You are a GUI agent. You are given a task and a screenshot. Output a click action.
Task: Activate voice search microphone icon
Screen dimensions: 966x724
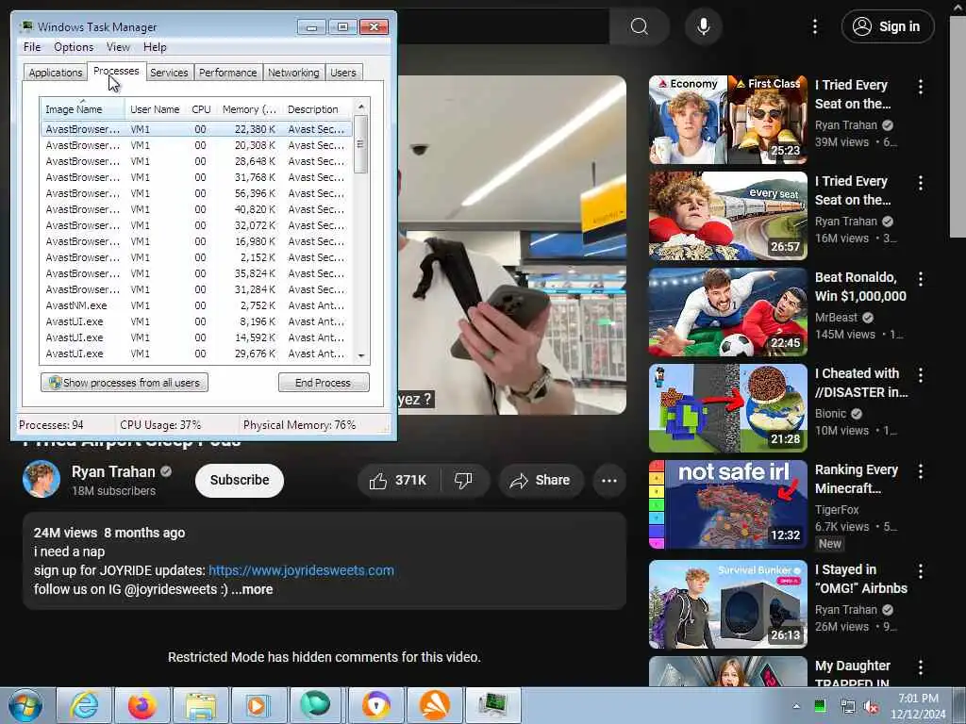tap(704, 26)
